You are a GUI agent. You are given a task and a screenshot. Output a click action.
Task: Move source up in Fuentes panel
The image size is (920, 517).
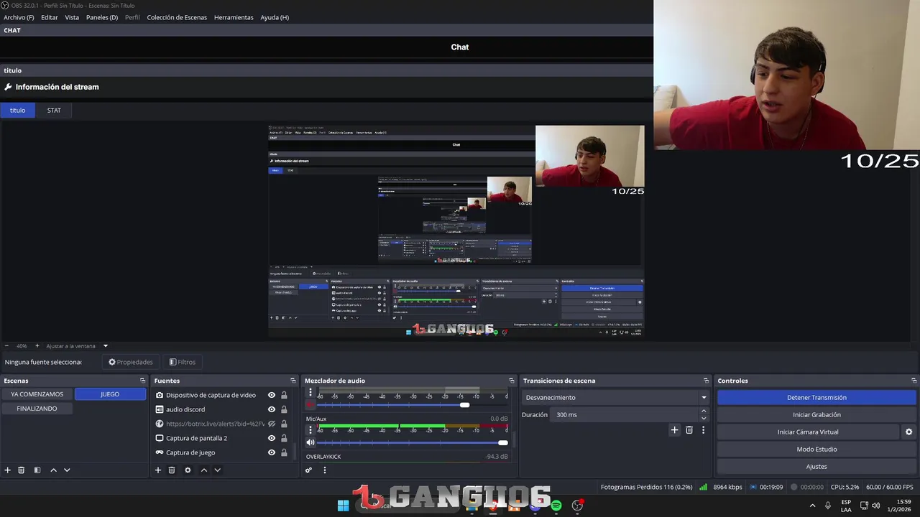point(203,470)
